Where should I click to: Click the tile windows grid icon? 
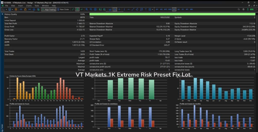point(95,9)
